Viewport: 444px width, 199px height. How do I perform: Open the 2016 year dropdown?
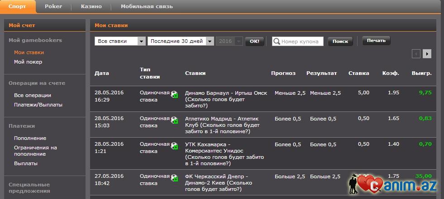tap(229, 41)
